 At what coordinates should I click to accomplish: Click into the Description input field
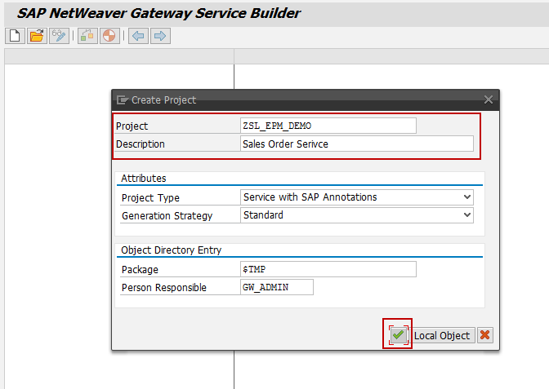pos(356,144)
